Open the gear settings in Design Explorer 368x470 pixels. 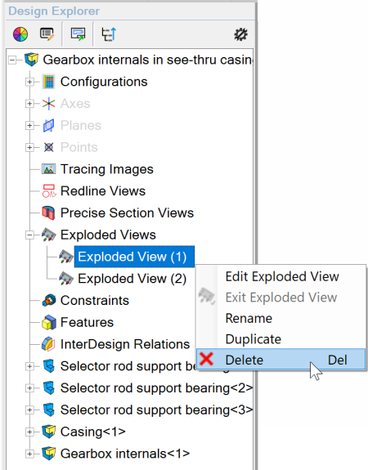[x=240, y=34]
